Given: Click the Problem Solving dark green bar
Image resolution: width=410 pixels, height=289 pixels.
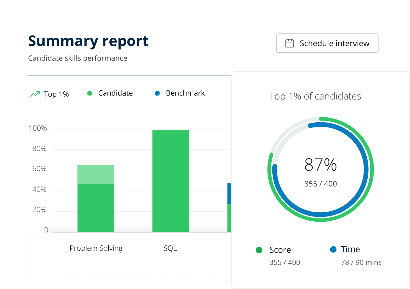Looking at the screenshot, I should point(96,208).
